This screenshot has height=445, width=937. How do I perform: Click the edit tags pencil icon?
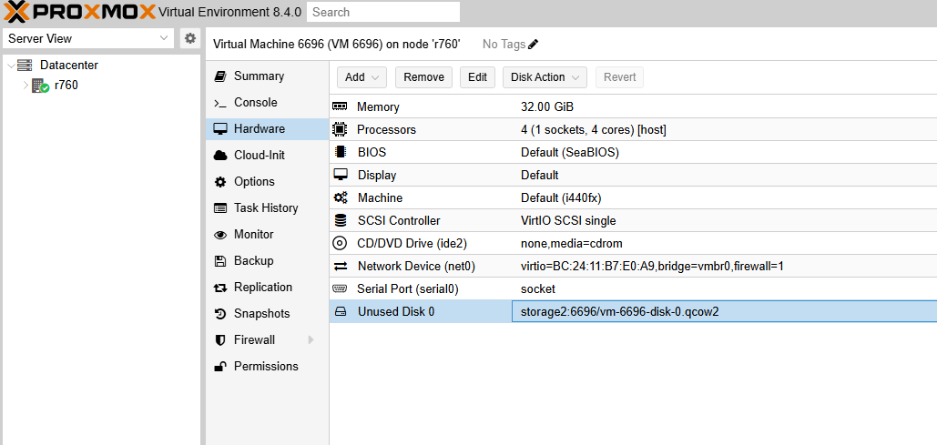pyautogui.click(x=534, y=44)
